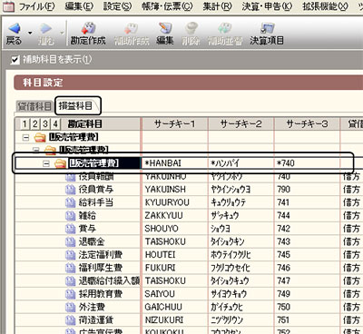
Task: Click the 勘定科目 column header
Action: pos(85,123)
